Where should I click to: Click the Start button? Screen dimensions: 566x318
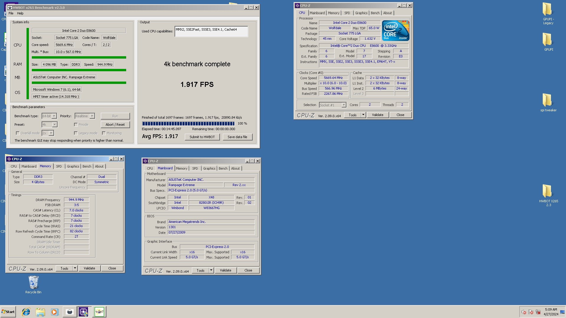8,312
